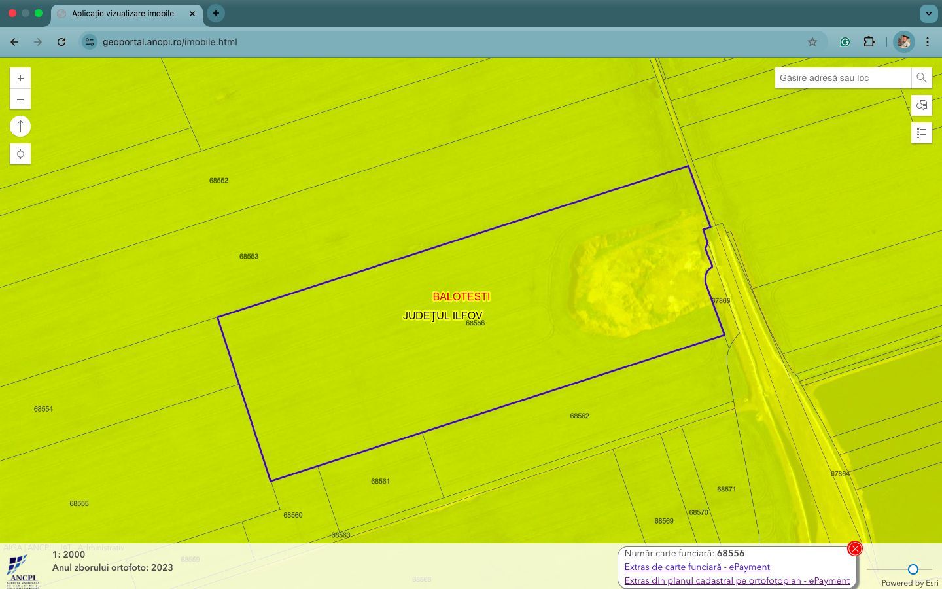Open the layer list button
The width and height of the screenshot is (942, 589).
921,133
